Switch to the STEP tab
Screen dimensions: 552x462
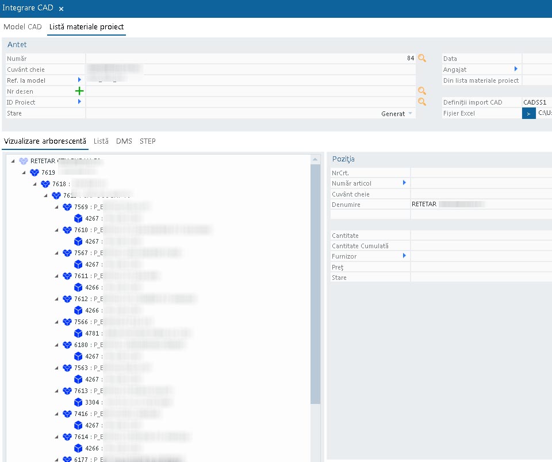point(147,141)
